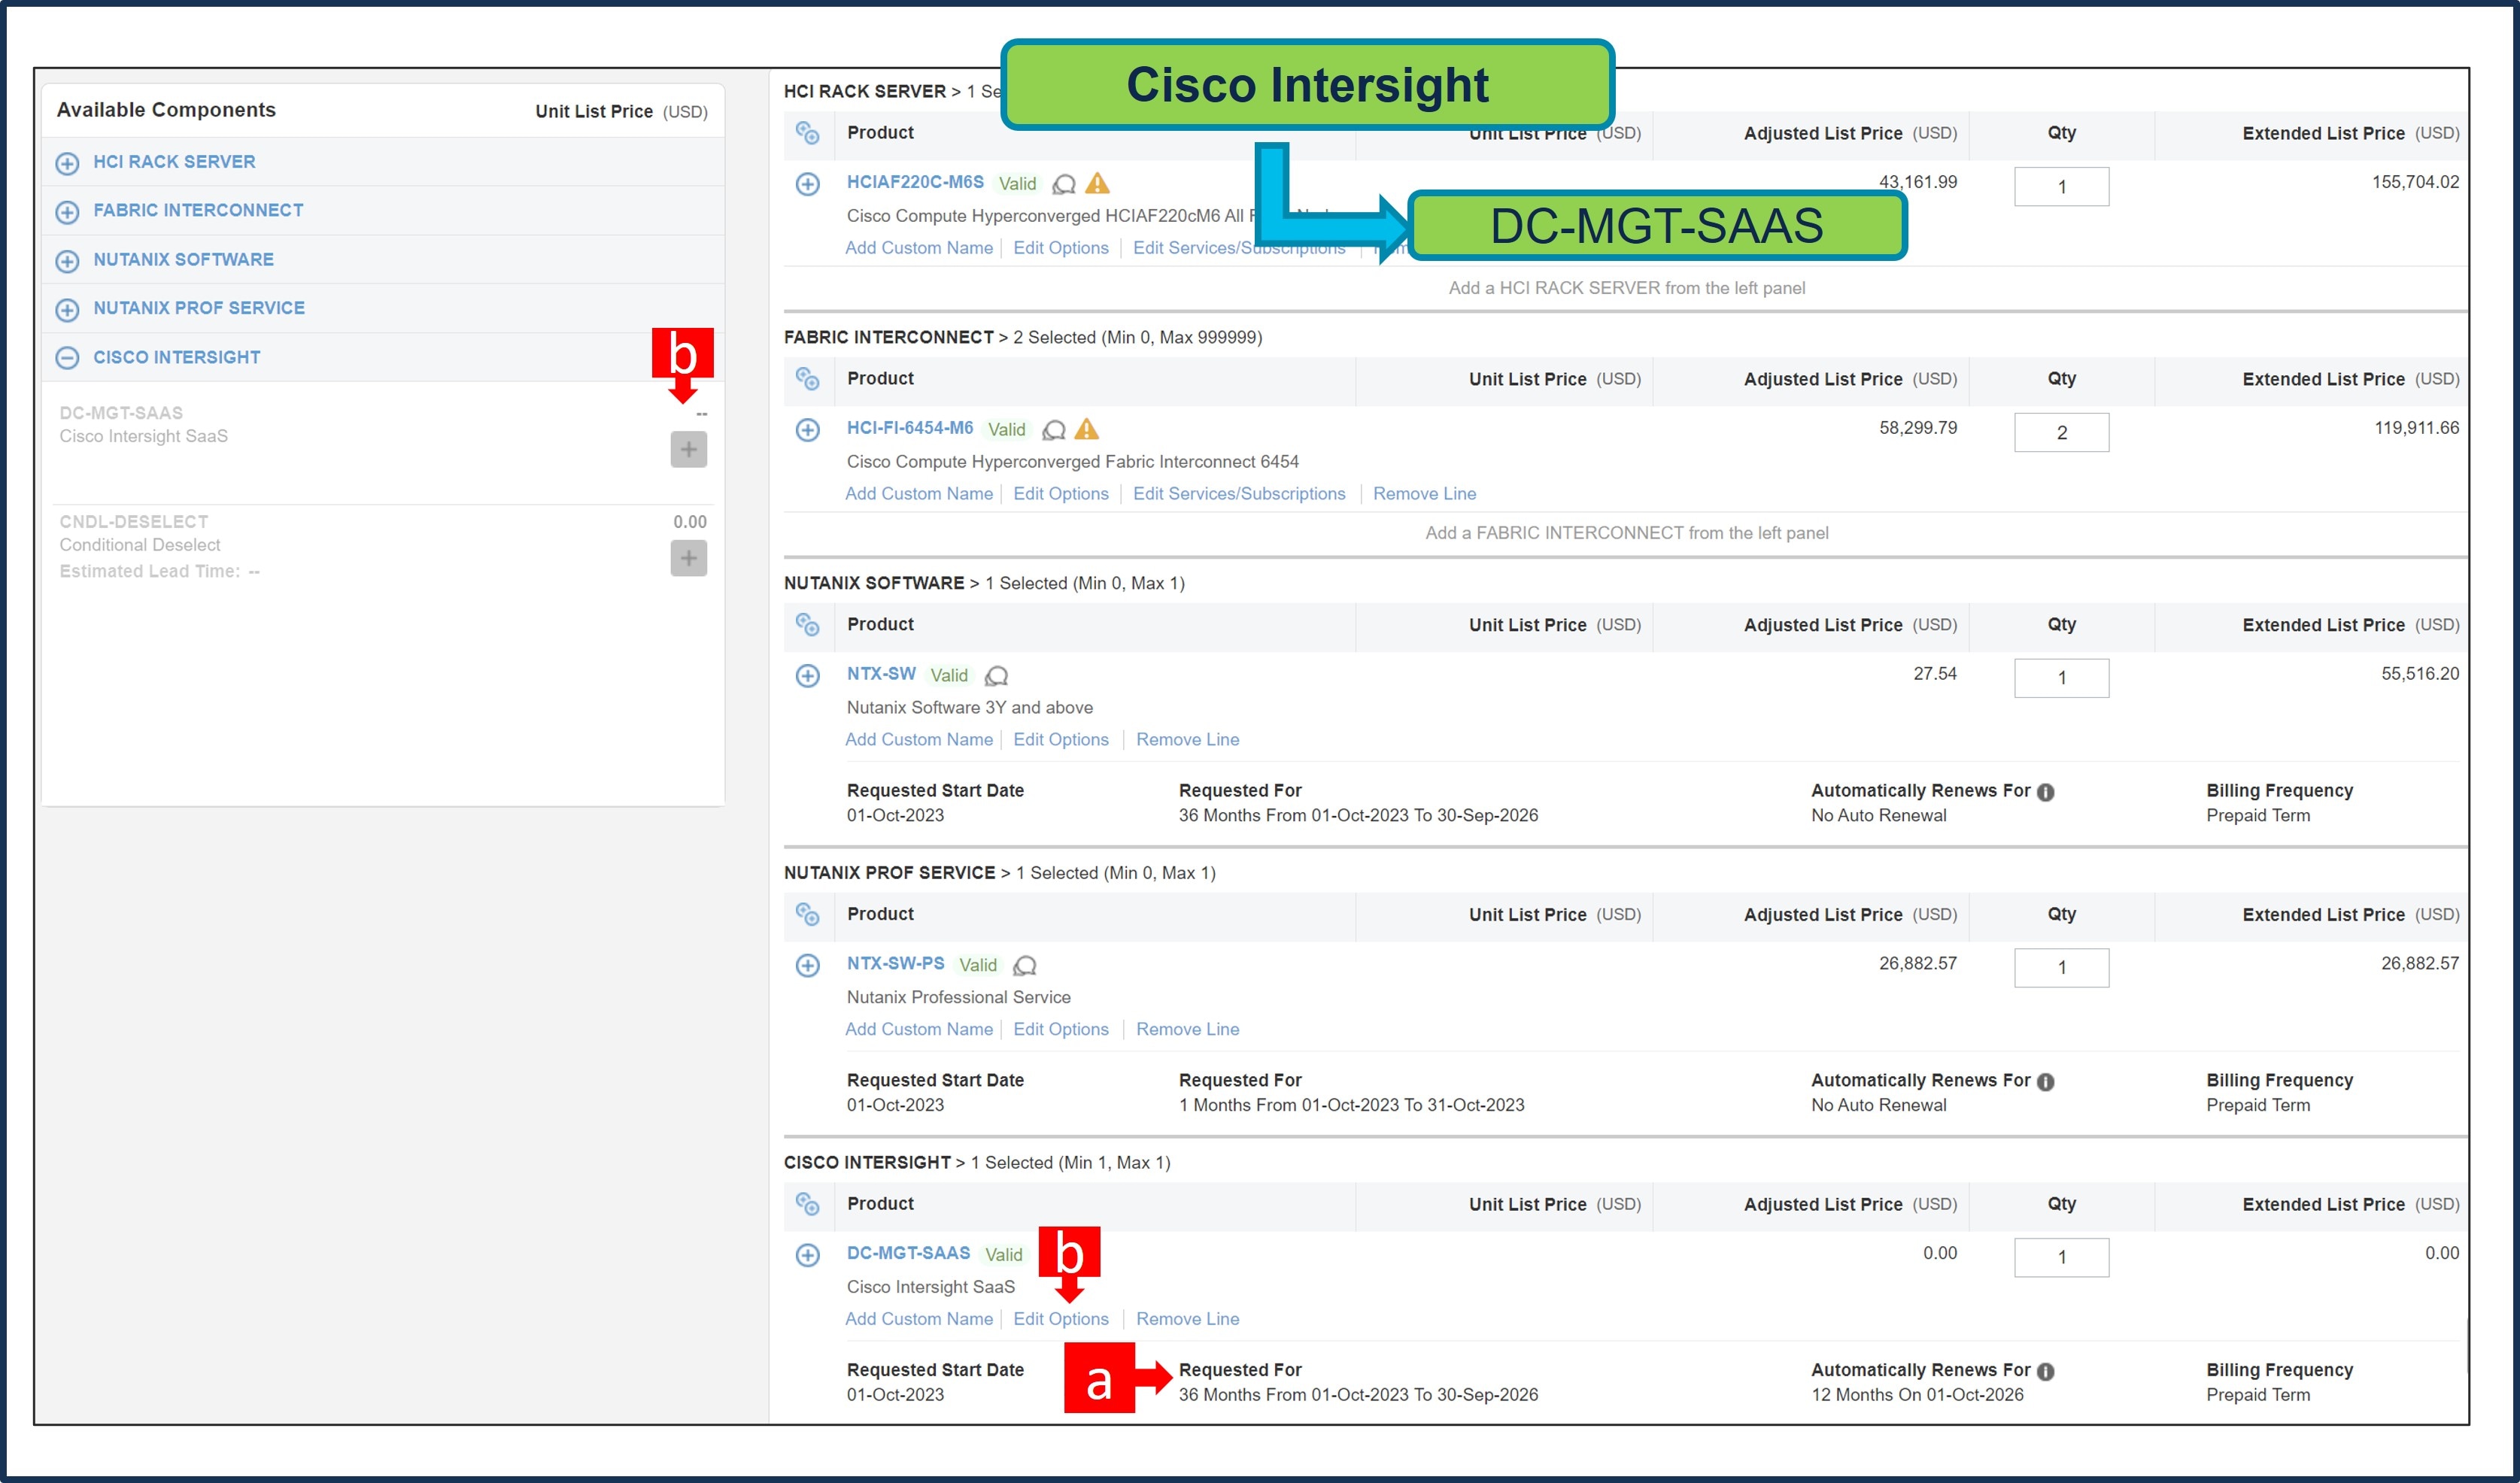Click Edit Services/Subscriptions for HCI-FI-6454-M6
Screen dimensions: 2520x1483
(1239, 494)
